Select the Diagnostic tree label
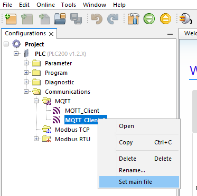This screenshot has width=197, height=196. pos(60,82)
